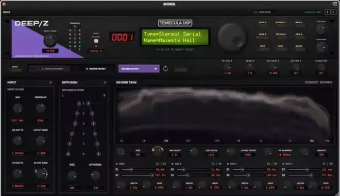Open the question mark help button
Viewport: 340px width, 196px height.
point(327,12)
